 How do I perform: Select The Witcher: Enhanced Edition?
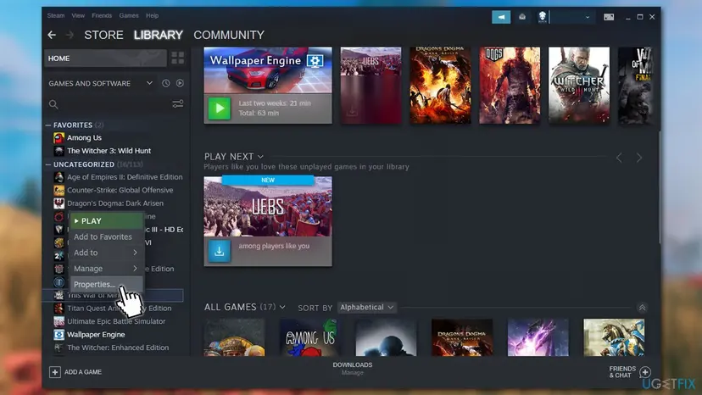[118, 348]
